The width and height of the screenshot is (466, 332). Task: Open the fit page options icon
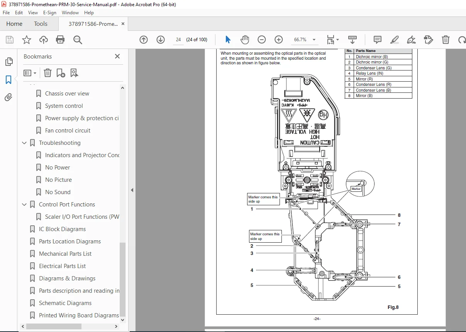(333, 40)
